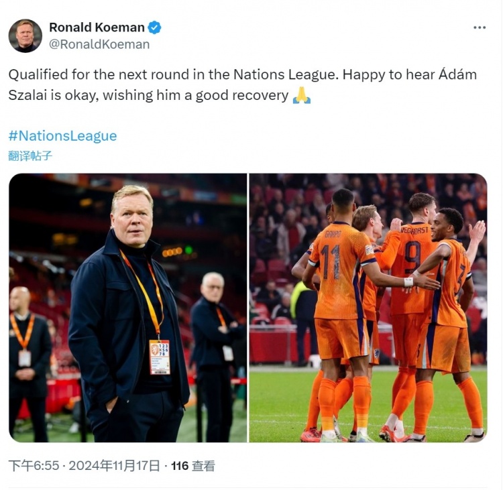Click the accreditation badge on the coach's lanyard
Viewport: 503px width, 490px height.
pyautogui.click(x=160, y=357)
